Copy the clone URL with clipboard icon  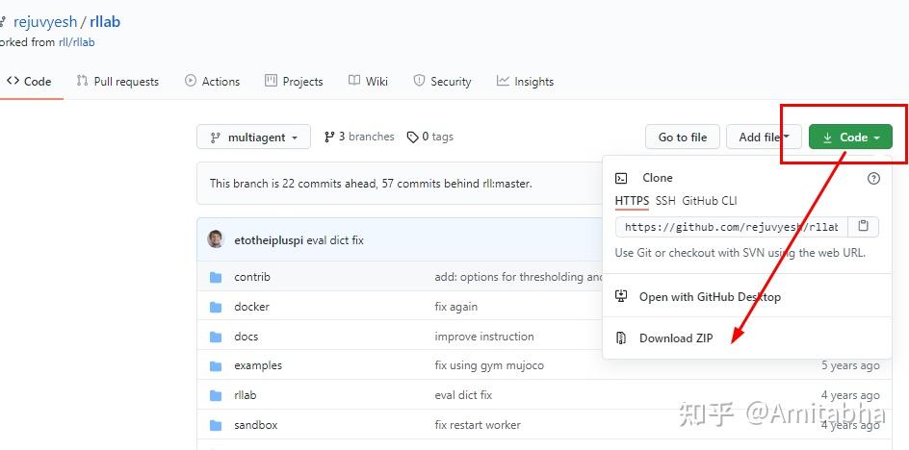coord(863,227)
